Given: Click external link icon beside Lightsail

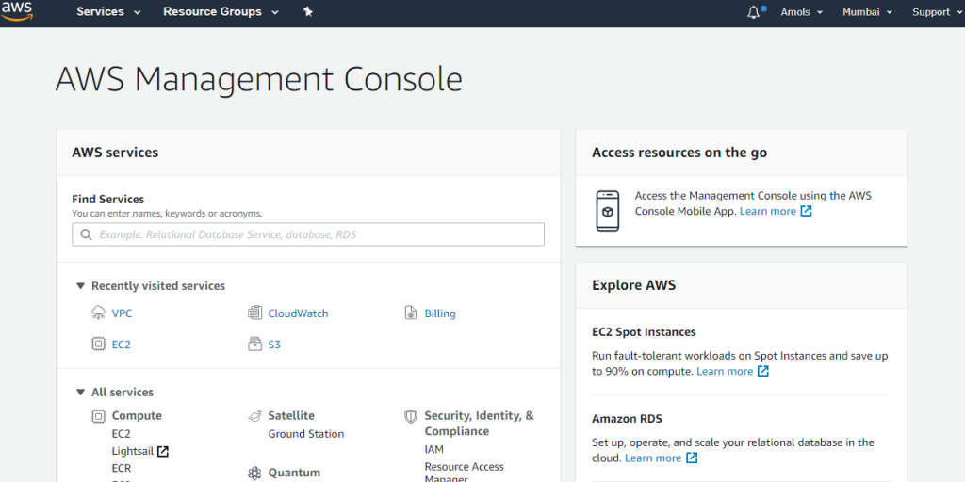Looking at the screenshot, I should (163, 451).
